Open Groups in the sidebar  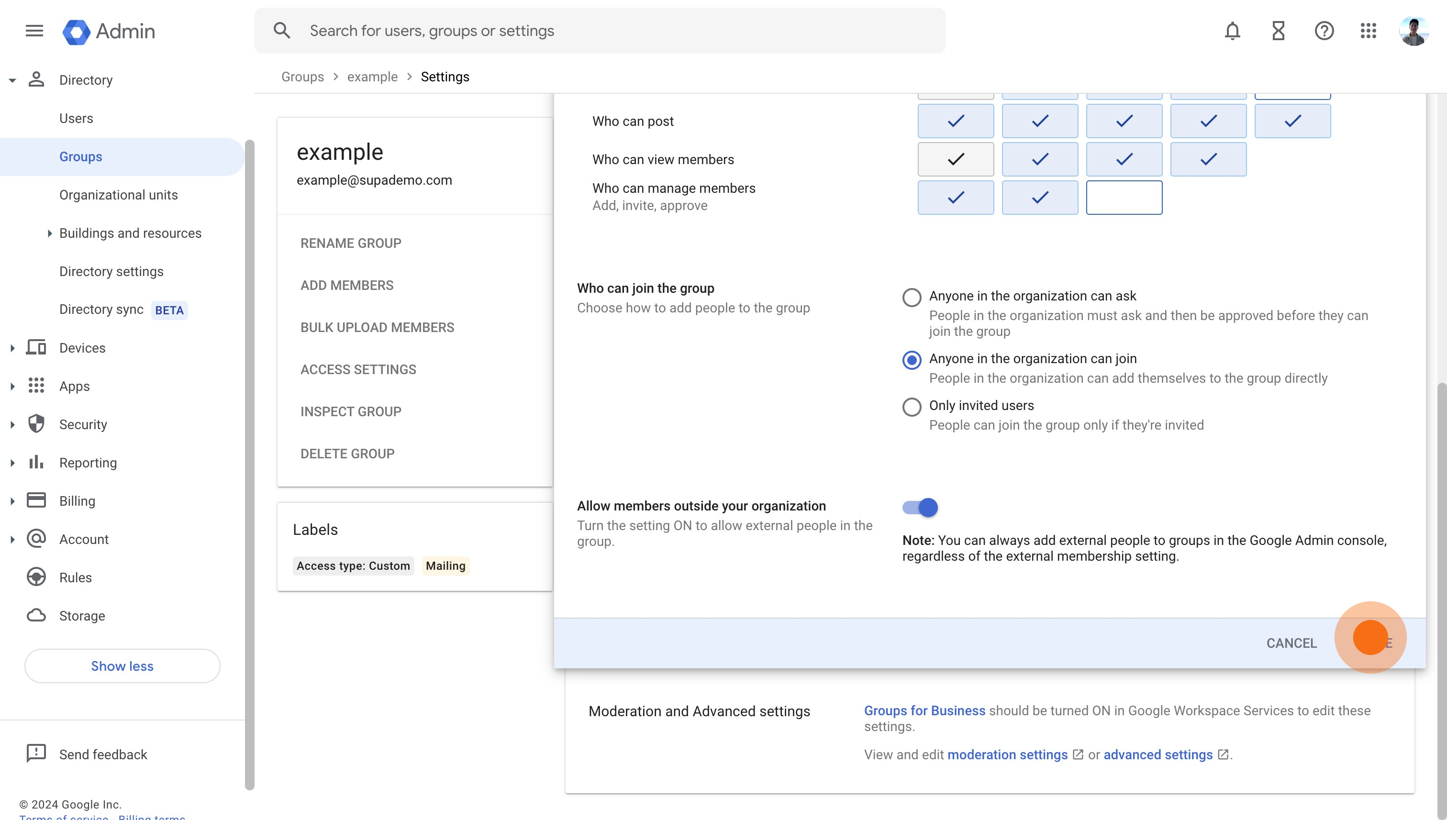[122, 156]
